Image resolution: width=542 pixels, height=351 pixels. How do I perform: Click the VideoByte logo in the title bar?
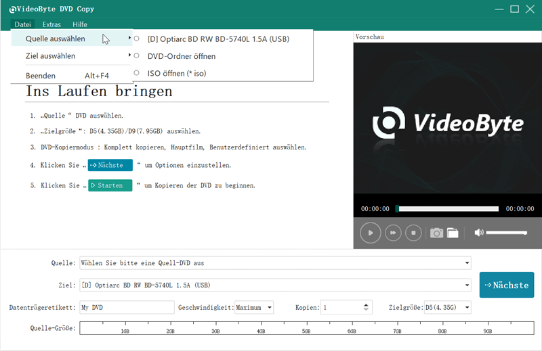(x=13, y=9)
